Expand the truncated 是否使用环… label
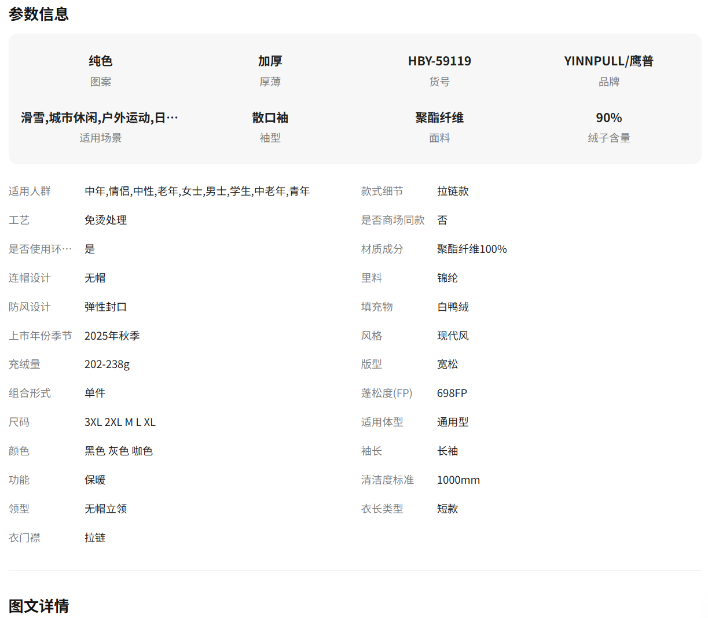 [x=41, y=249]
